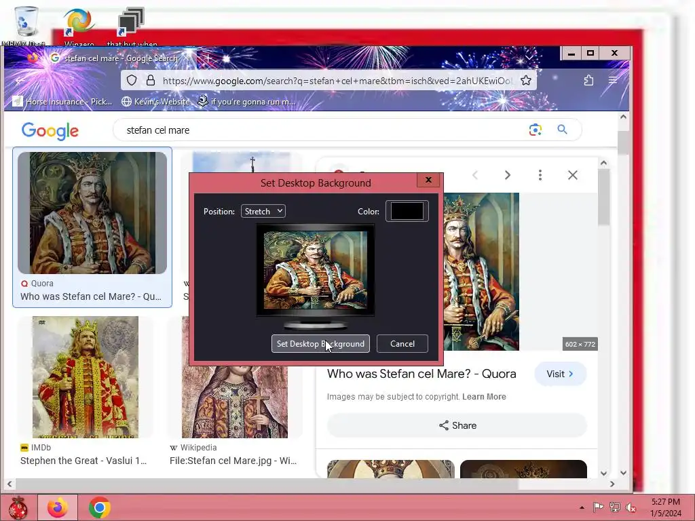Cancel the Set Desktop Background dialog
This screenshot has width=695, height=521.
[x=402, y=344]
